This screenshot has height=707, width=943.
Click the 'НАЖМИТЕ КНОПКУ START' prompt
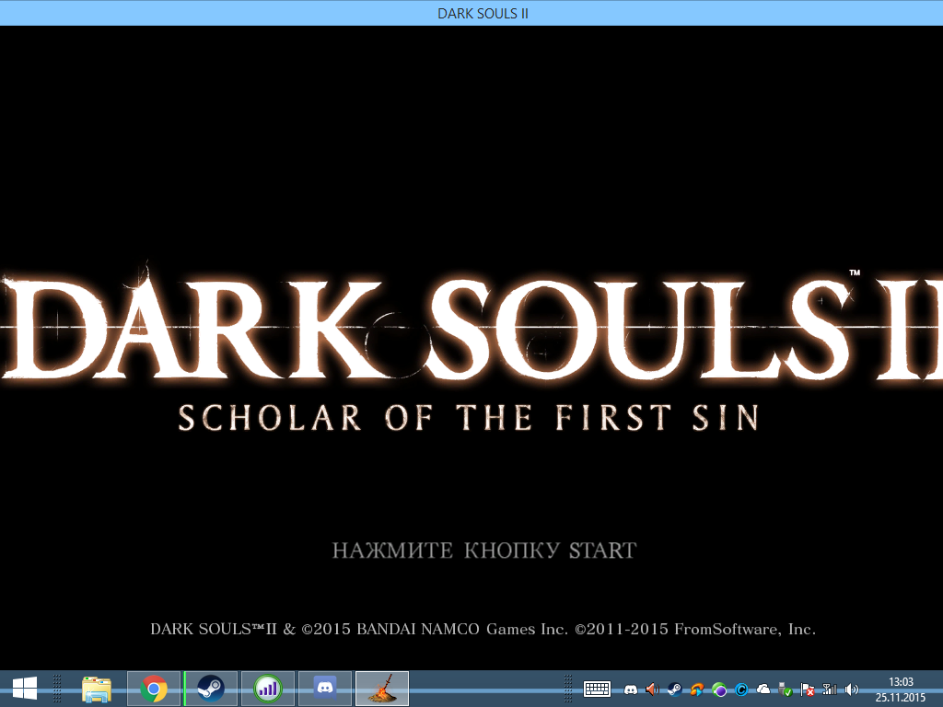(x=483, y=551)
